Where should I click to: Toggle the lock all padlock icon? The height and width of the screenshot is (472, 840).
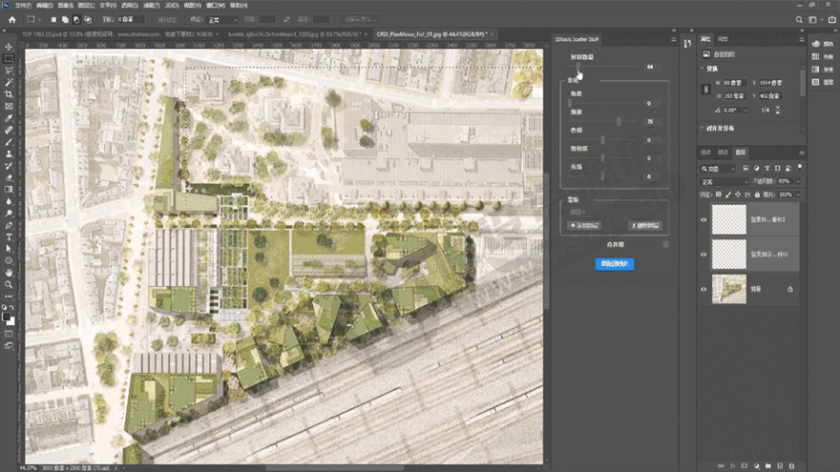[757, 195]
